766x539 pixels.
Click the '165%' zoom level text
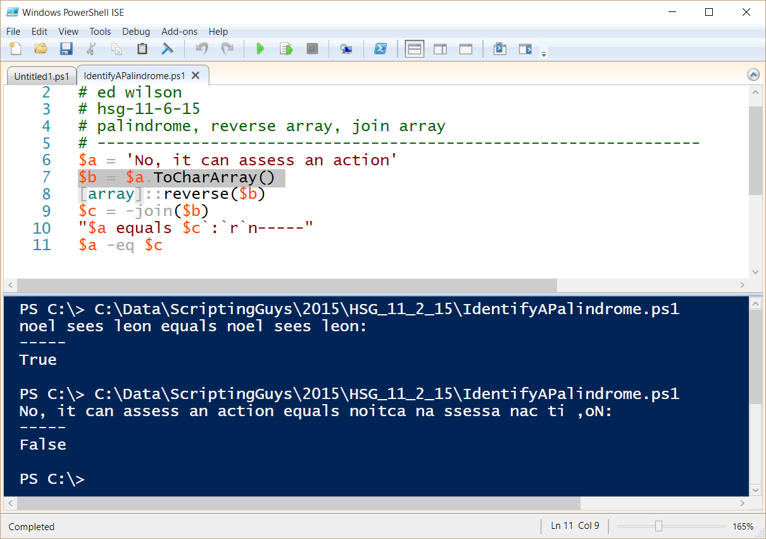pos(743,526)
